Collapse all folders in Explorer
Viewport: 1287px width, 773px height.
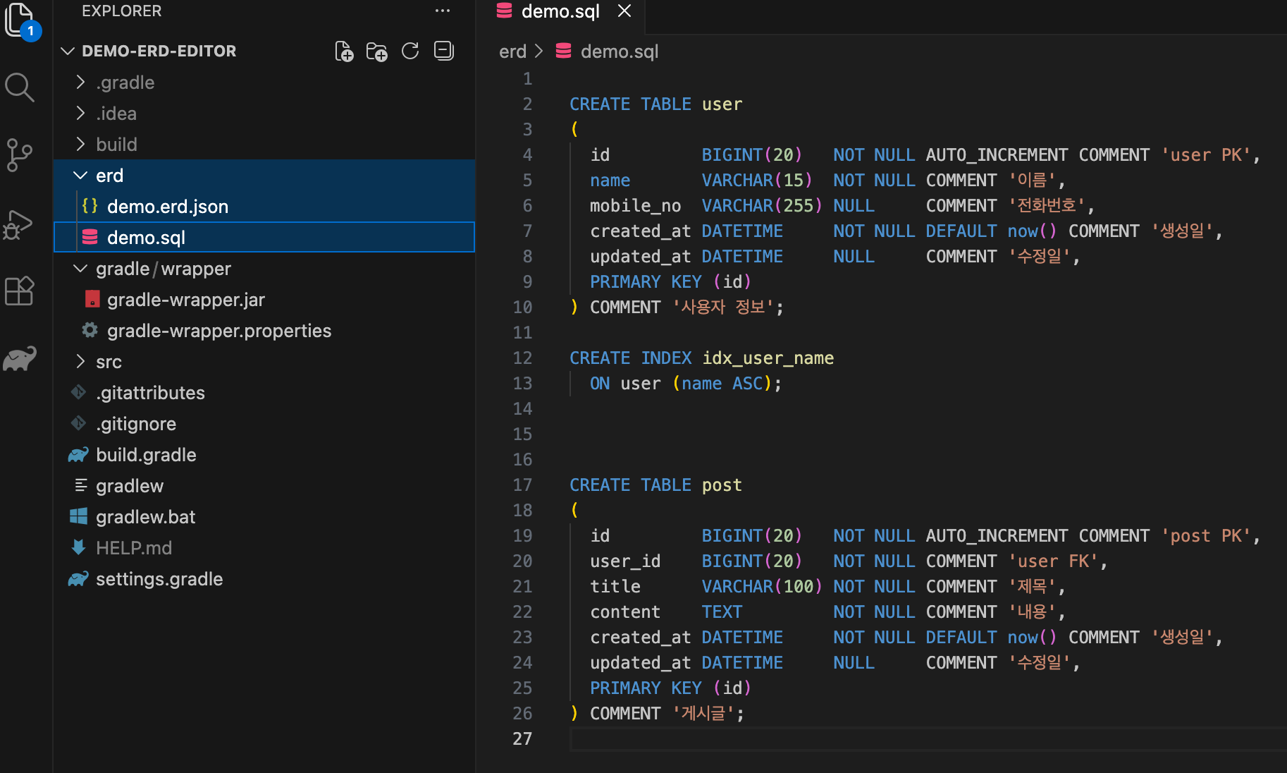(x=444, y=51)
